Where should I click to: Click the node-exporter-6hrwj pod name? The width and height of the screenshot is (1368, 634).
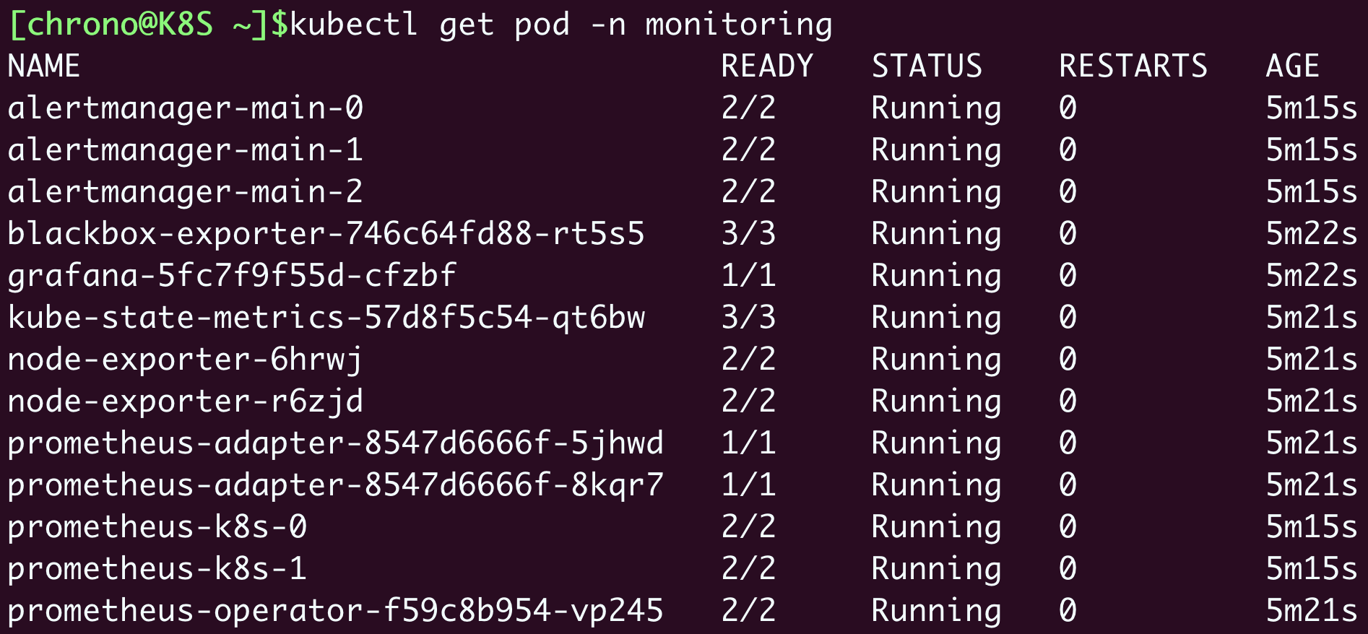pos(185,360)
